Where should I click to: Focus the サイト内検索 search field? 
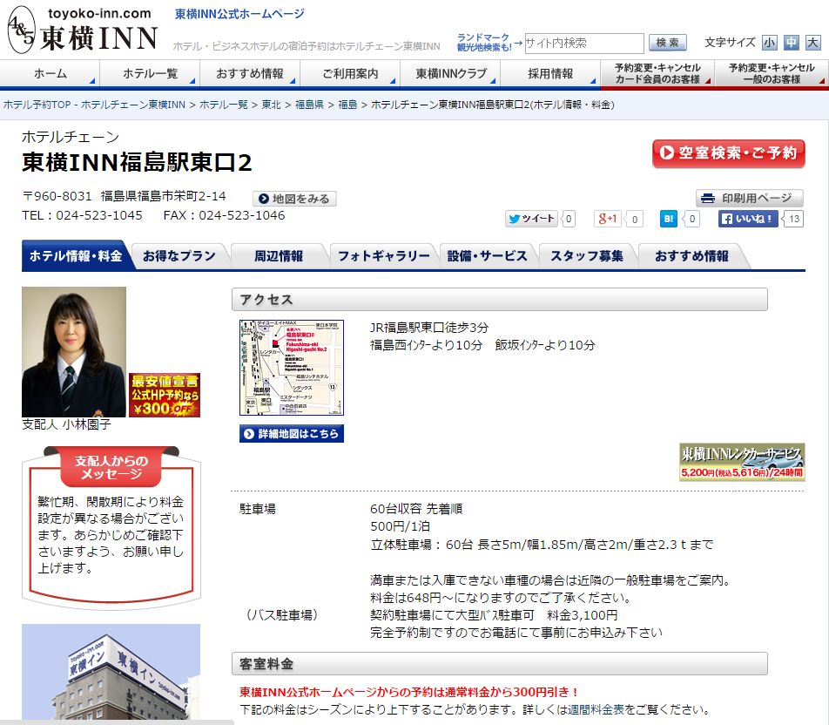[583, 43]
